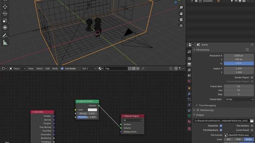This screenshot has height=143, width=255.
Task: Open the Slot 1 material slot dropdown
Action: 89,69
